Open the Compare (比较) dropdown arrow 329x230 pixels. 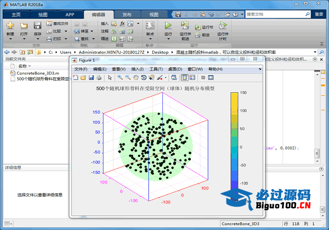(66, 31)
